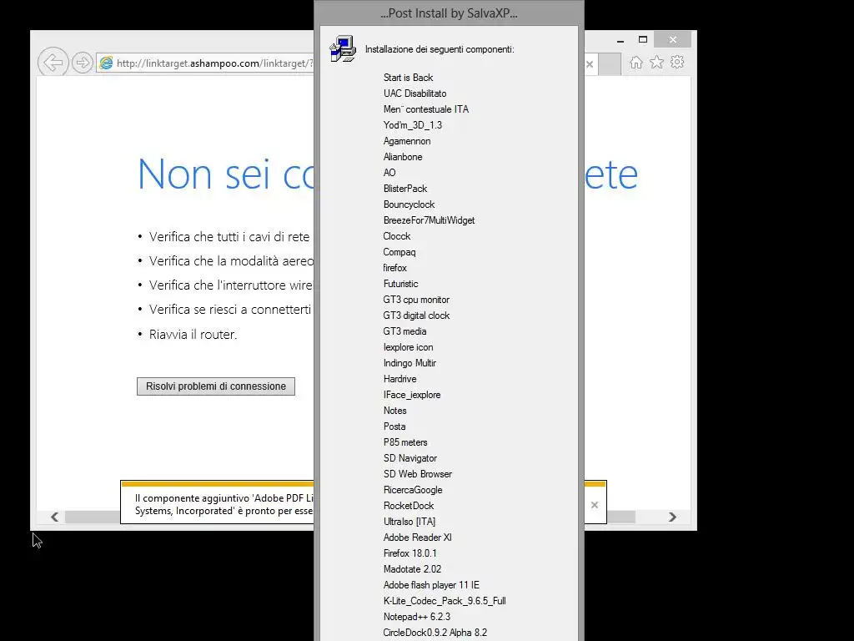Click the IE page icon in address bar
The width and height of the screenshot is (854, 641).
coord(106,63)
